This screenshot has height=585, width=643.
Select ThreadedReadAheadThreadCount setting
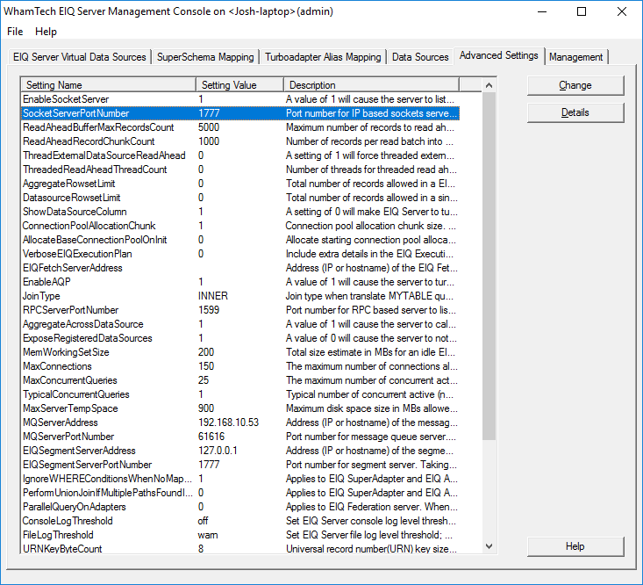(239, 170)
